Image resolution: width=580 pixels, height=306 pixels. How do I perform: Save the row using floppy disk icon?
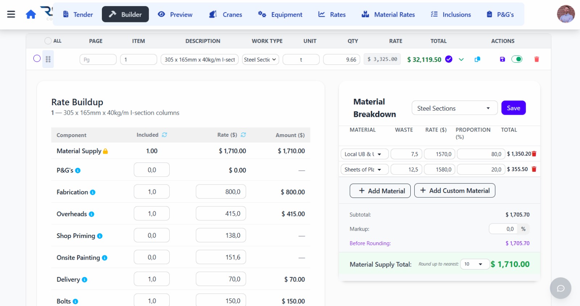point(502,59)
